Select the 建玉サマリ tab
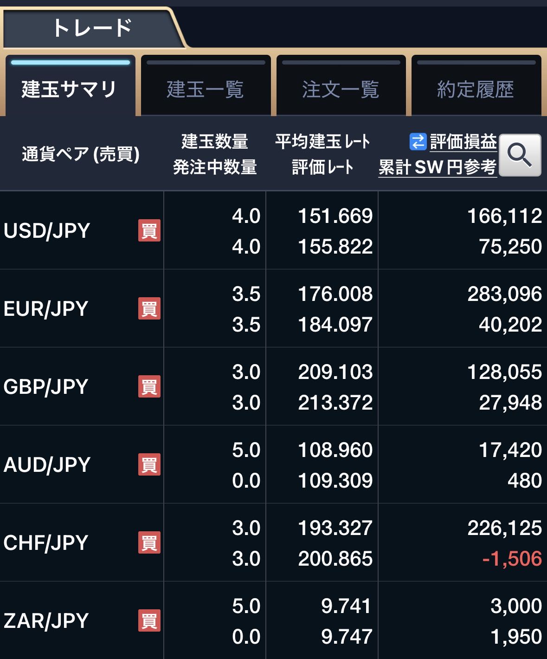Image resolution: width=547 pixels, height=659 pixels. point(70,89)
